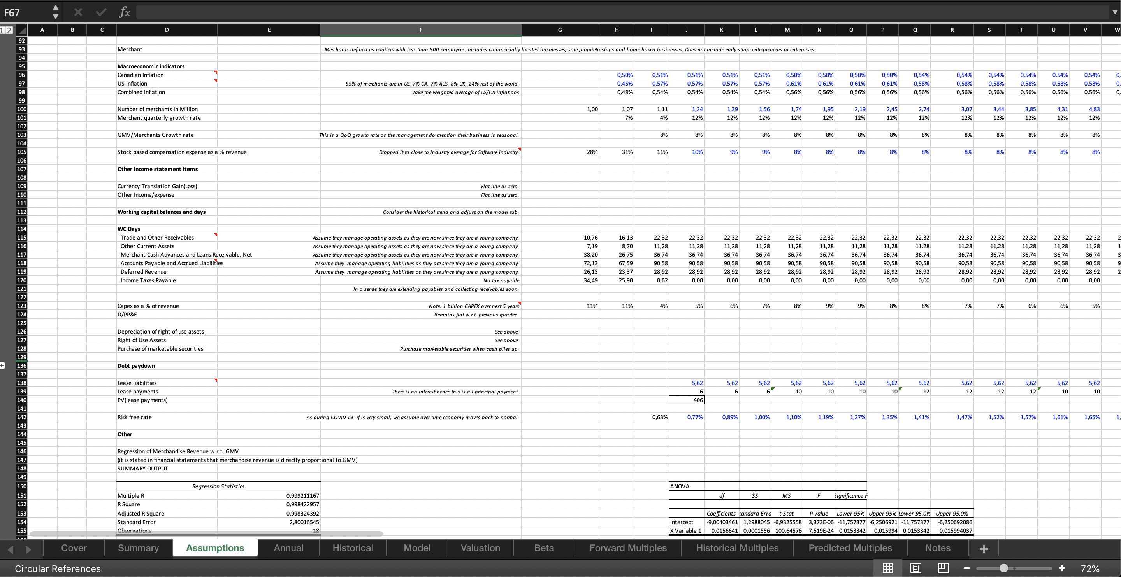The height and width of the screenshot is (577, 1121).
Task: Switch to Page Layout view icon
Action: [x=915, y=568]
